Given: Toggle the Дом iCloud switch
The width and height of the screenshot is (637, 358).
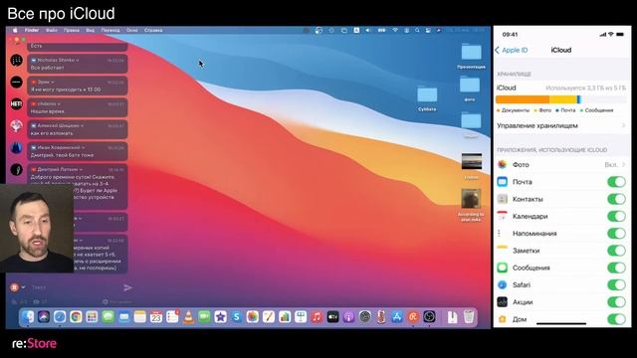Looking at the screenshot, I should pyautogui.click(x=616, y=319).
